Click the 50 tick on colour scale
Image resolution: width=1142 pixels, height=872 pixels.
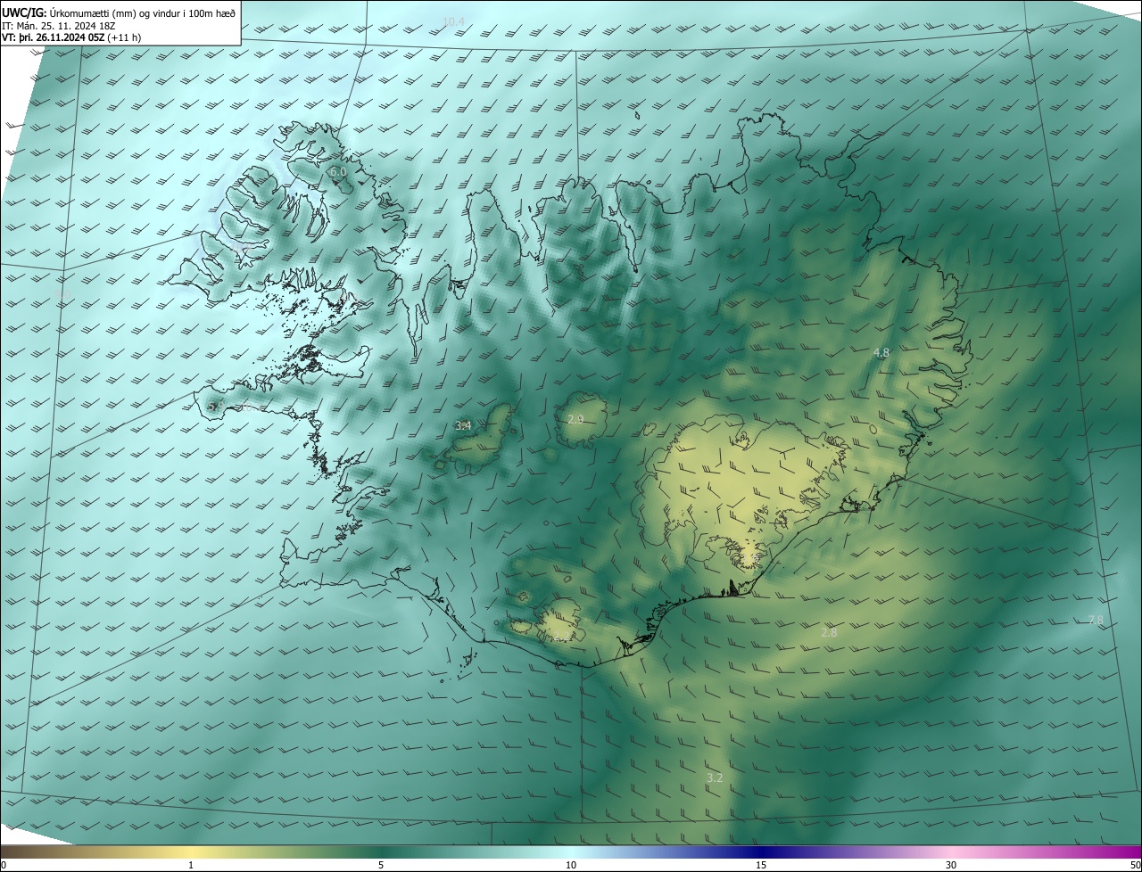(x=1135, y=865)
